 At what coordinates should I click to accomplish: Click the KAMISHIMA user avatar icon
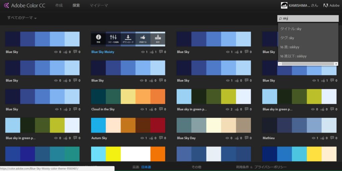pyautogui.click(x=284, y=5)
